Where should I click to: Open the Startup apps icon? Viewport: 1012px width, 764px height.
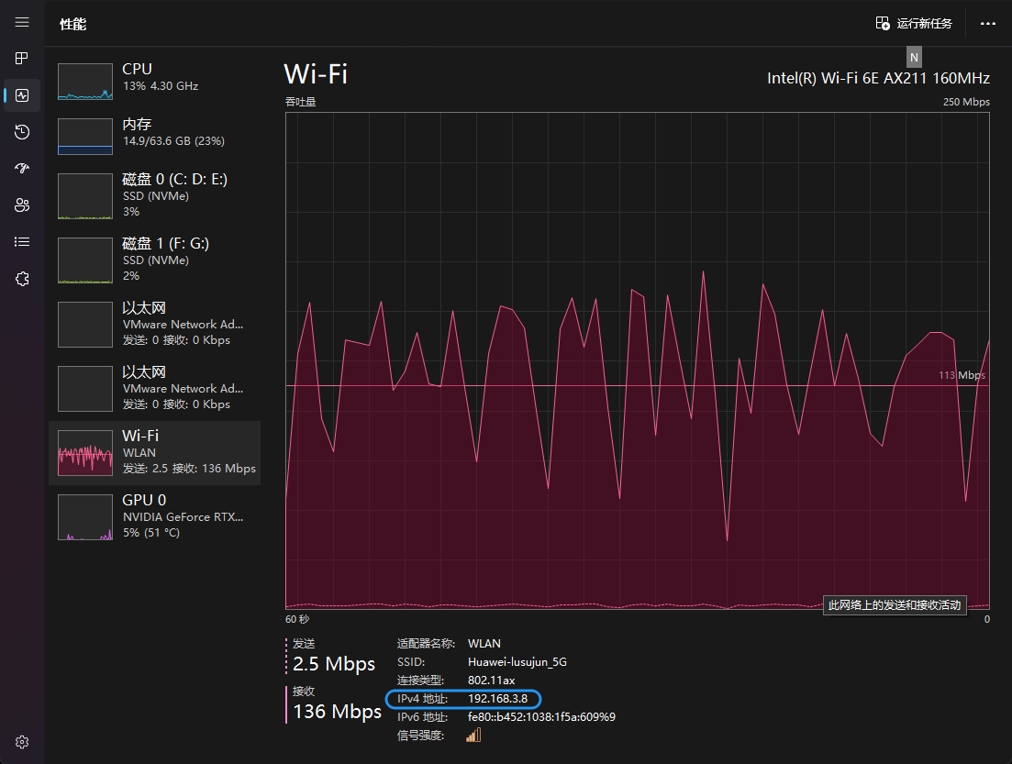pyautogui.click(x=22, y=169)
